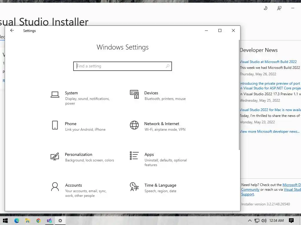Launch Microsoft Edge from the taskbar

(17, 221)
